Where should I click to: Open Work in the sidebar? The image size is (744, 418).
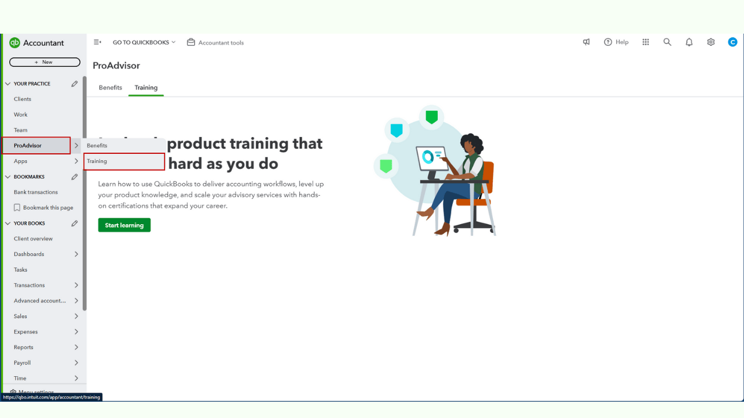click(x=21, y=114)
